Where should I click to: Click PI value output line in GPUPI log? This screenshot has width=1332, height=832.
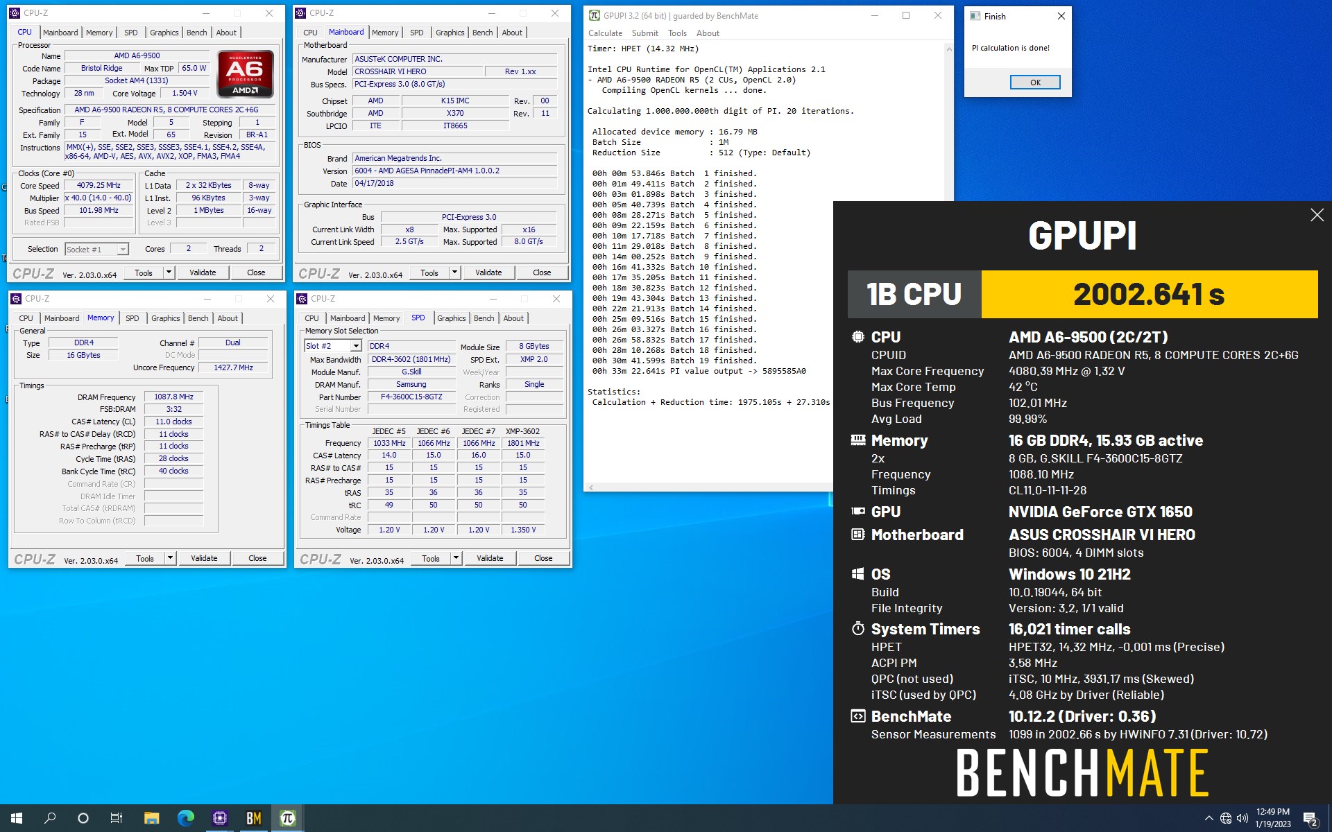(699, 371)
